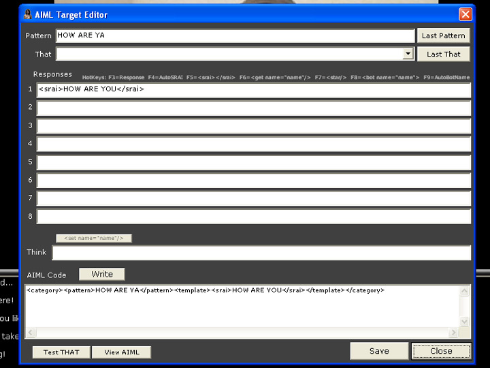The width and height of the screenshot is (490, 368).
Task: Click the set name="name" button
Action: click(94, 238)
